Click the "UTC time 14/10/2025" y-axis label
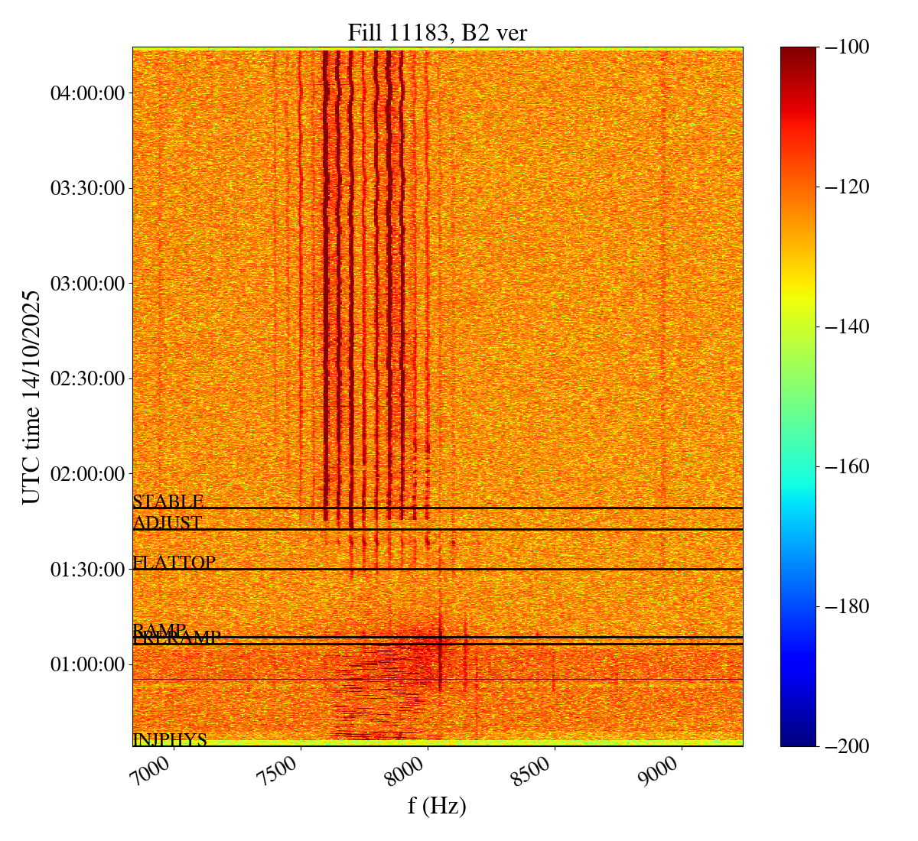918x841 pixels. 31,397
